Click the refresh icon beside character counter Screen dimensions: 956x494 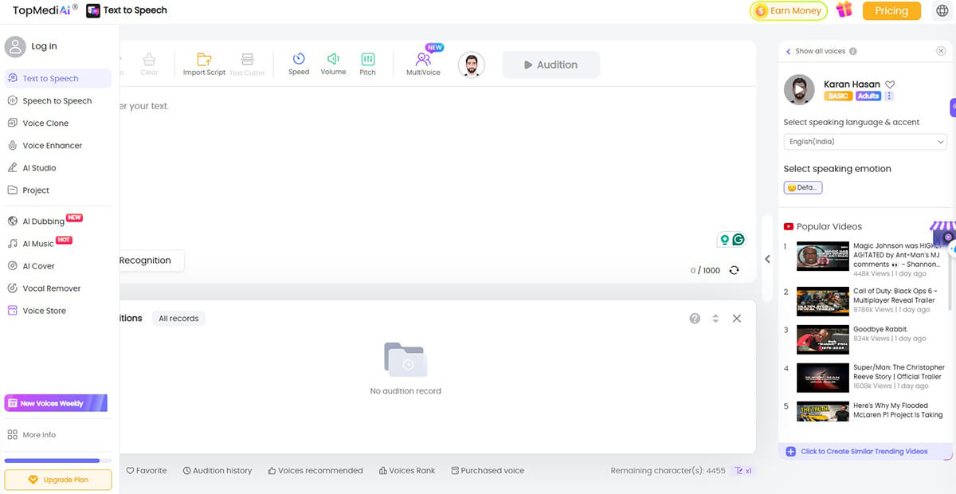point(734,270)
